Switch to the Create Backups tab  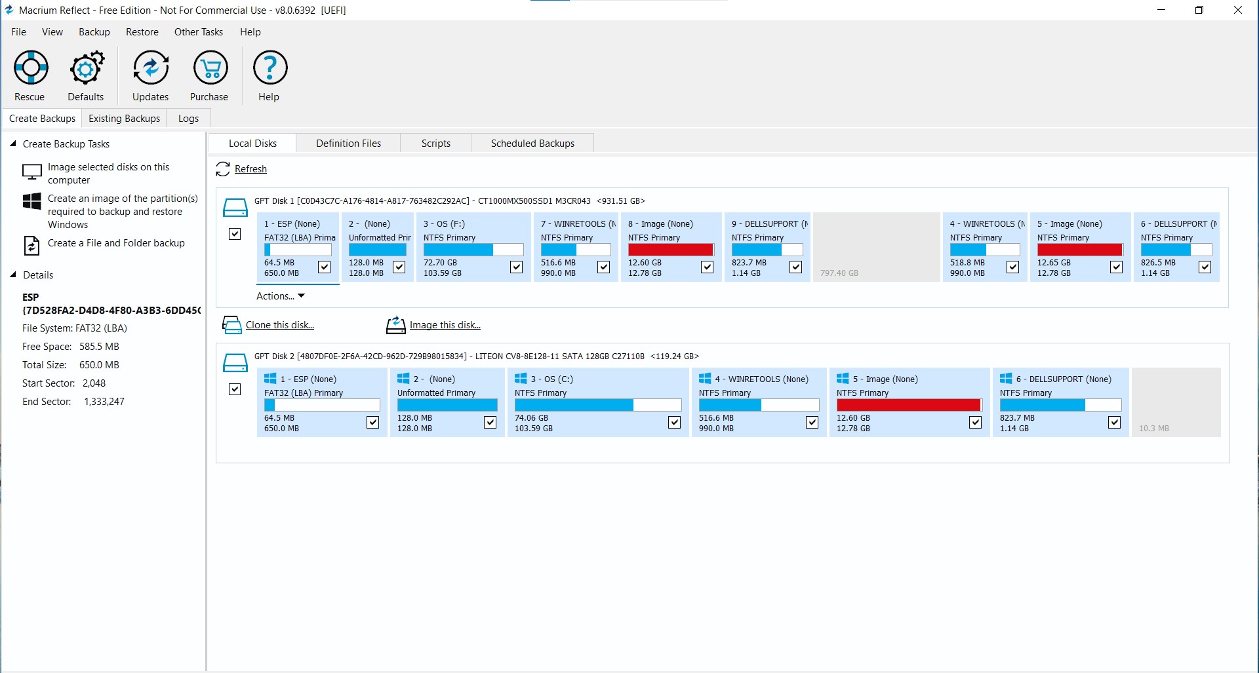[x=42, y=119]
